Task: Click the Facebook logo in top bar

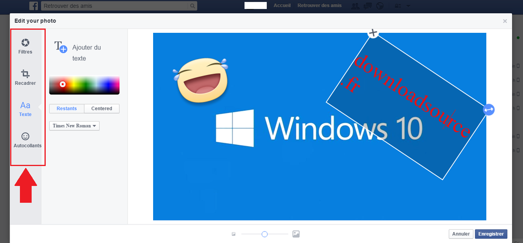Action: [33, 6]
